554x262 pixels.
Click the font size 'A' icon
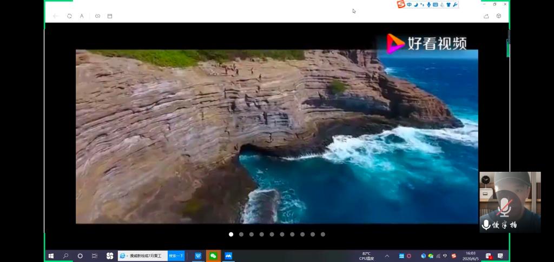82,16
